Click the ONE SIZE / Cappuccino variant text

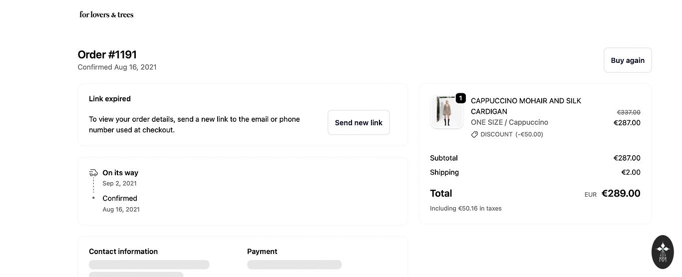coord(509,122)
